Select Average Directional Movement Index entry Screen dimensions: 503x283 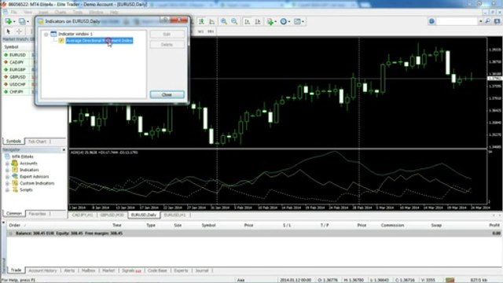[99, 41]
